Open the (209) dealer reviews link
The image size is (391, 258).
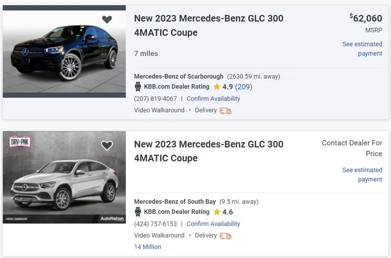click(244, 87)
